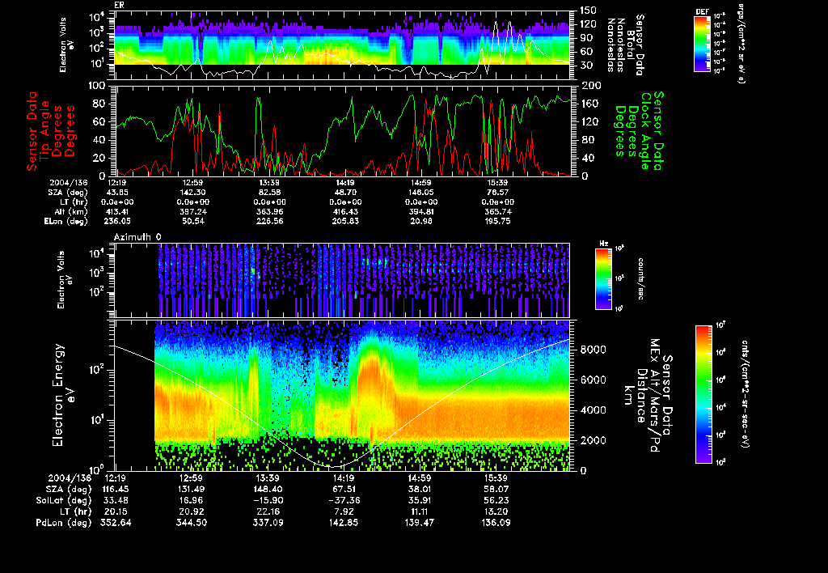Click the SolLat value 56.23
Viewport: 828px width, 573px height.
point(496,500)
